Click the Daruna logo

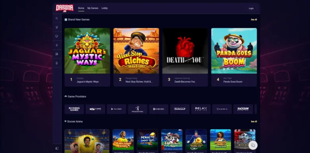(x=64, y=8)
